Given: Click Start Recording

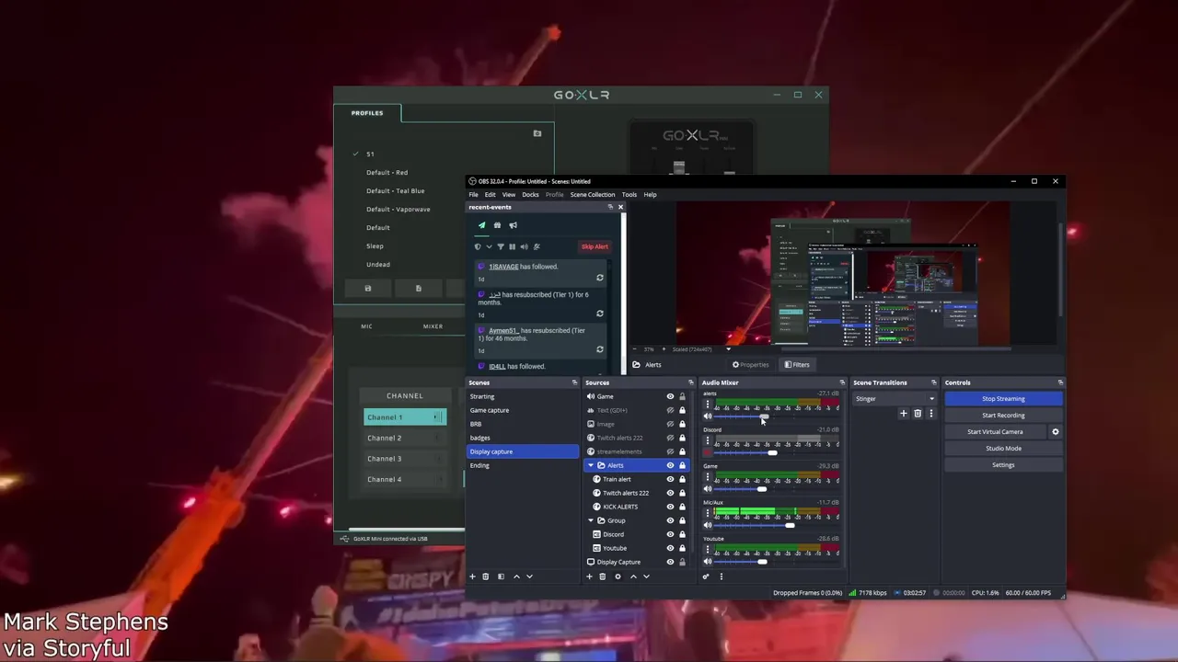Looking at the screenshot, I should point(1003,416).
